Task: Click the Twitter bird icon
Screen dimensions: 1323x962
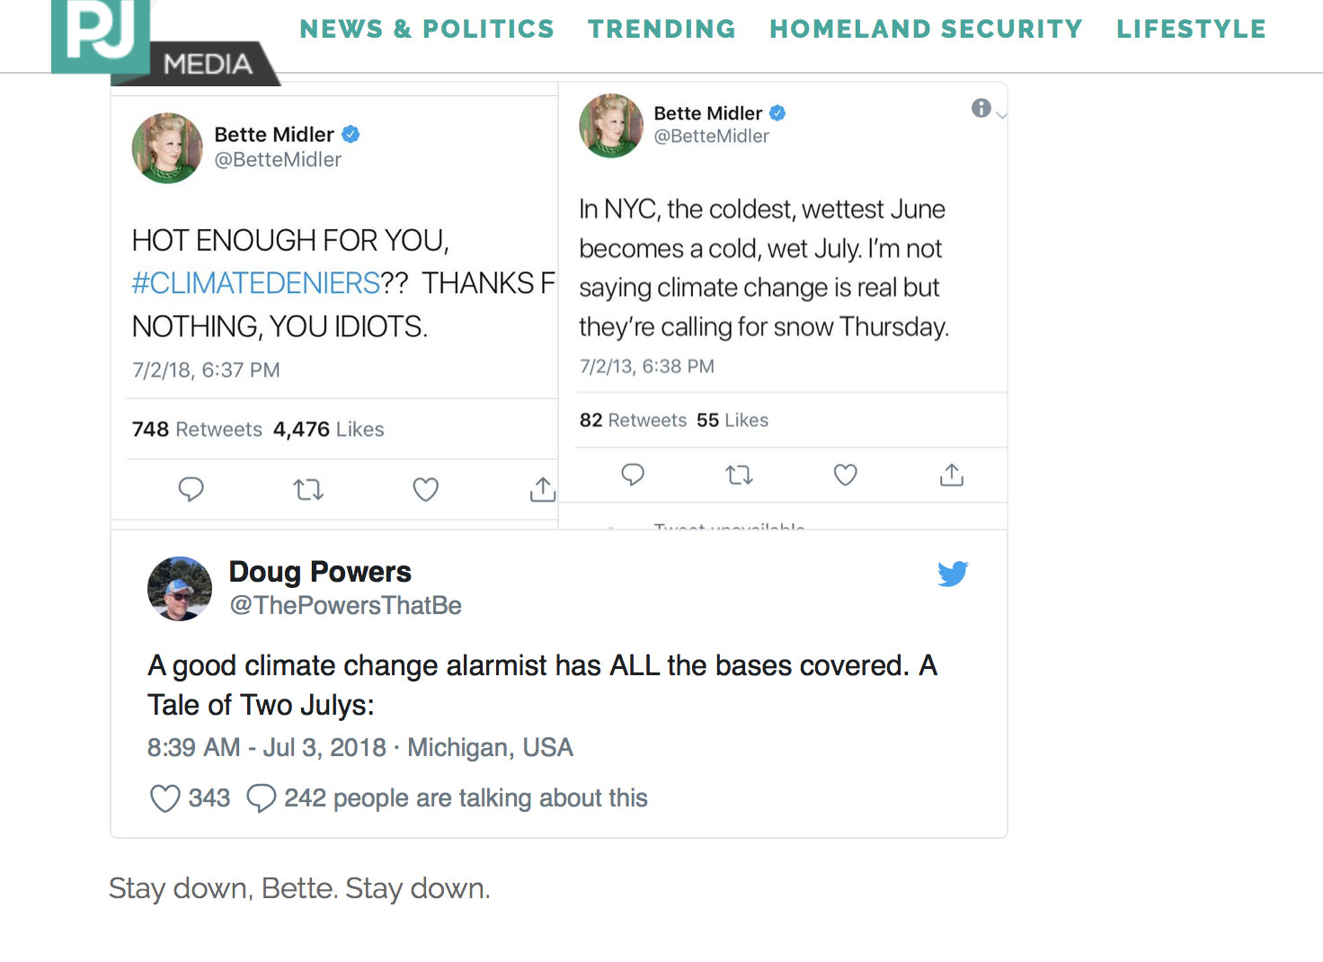Action: [953, 574]
